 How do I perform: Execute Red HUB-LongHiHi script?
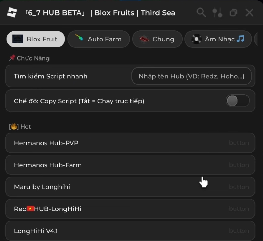(x=130, y=209)
